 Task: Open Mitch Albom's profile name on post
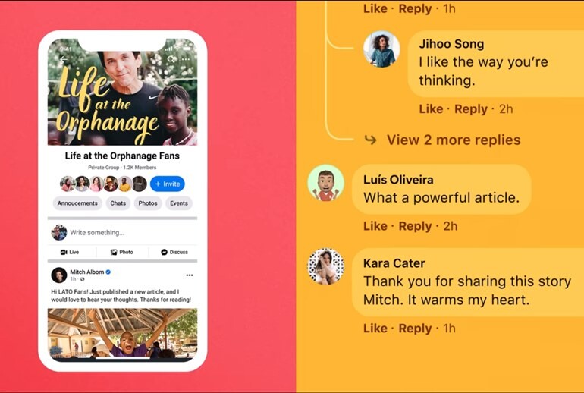[x=87, y=272]
